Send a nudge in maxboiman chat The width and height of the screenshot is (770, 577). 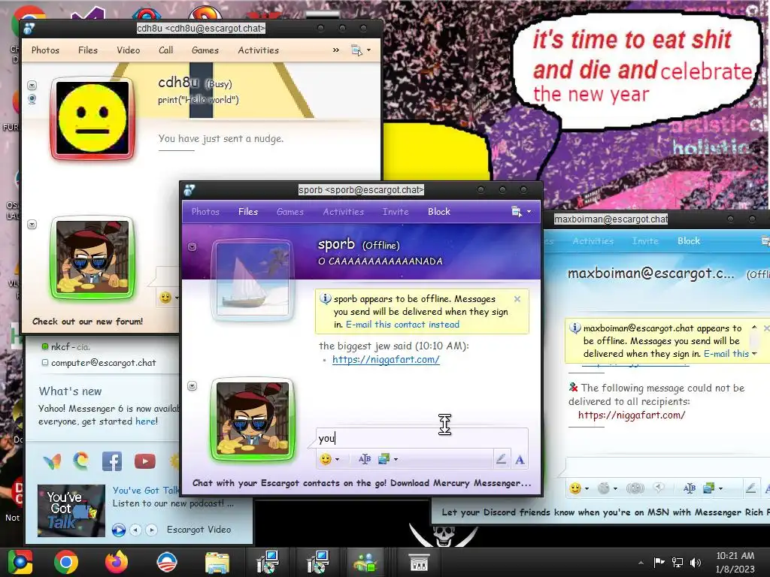tap(635, 488)
